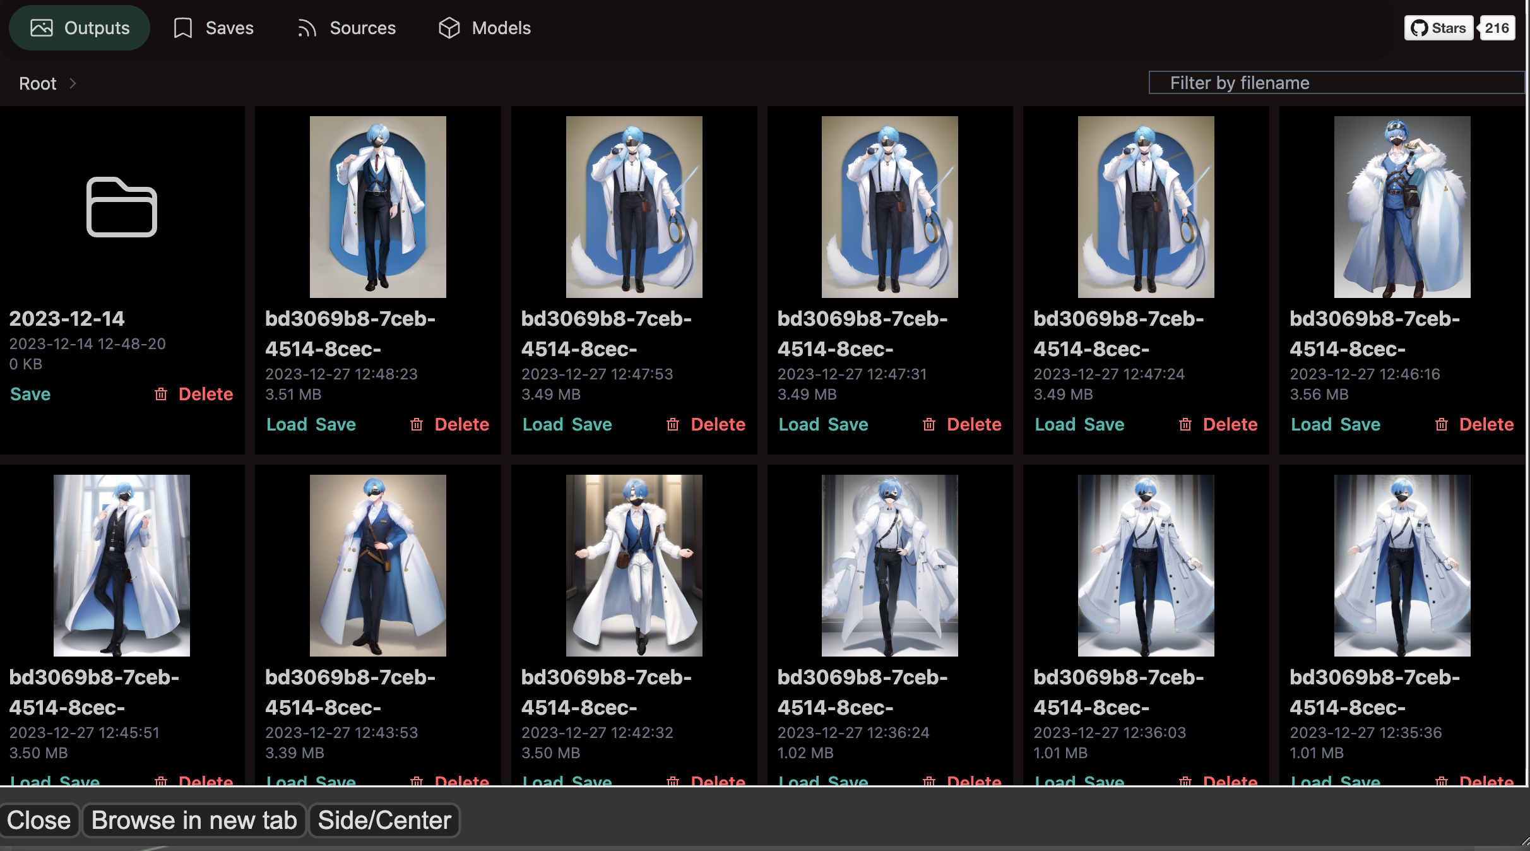Click the Saves bookmark icon
Image resolution: width=1530 pixels, height=851 pixels.
(x=183, y=28)
